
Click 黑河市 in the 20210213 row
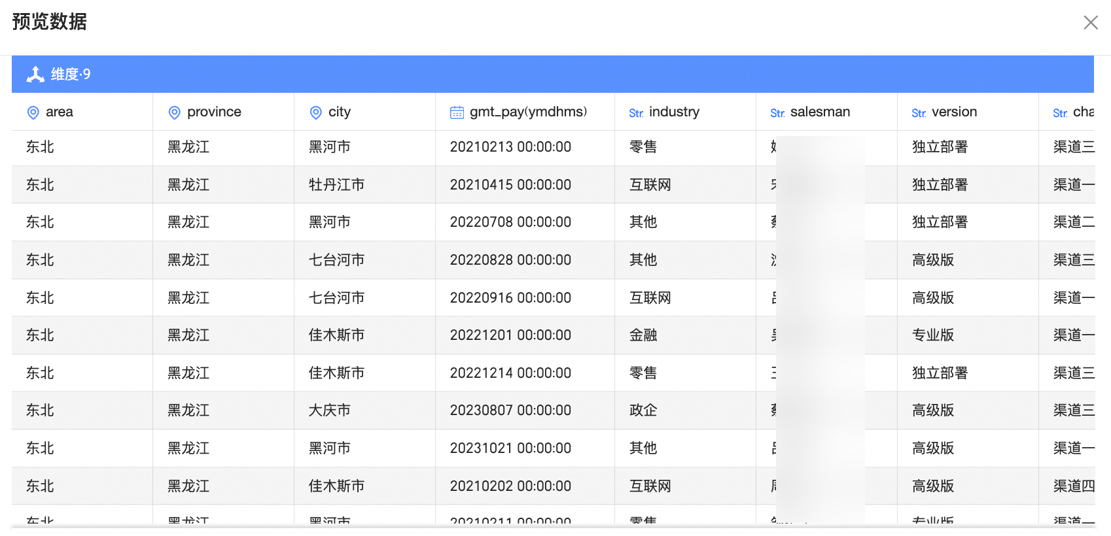click(330, 147)
